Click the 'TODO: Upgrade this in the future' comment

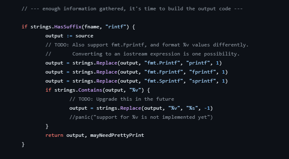click(122, 99)
